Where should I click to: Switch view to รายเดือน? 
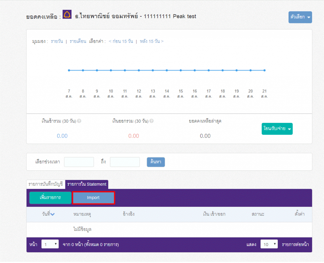(x=78, y=41)
